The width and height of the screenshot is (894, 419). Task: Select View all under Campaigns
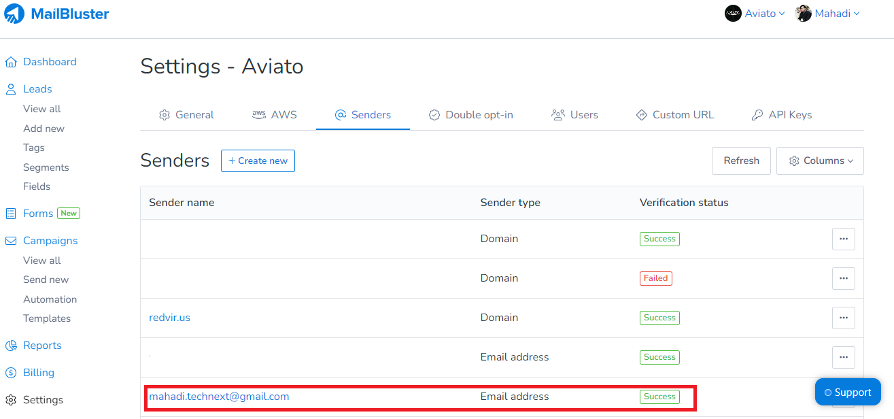42,261
